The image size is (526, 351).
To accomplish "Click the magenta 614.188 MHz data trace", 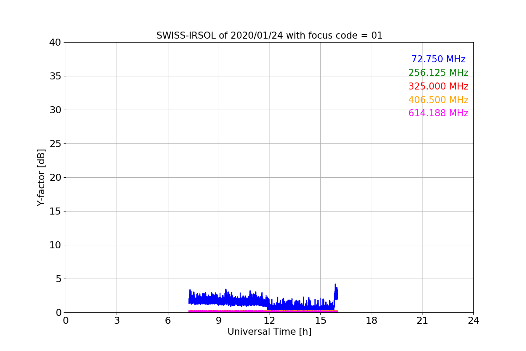I will (x=263, y=311).
